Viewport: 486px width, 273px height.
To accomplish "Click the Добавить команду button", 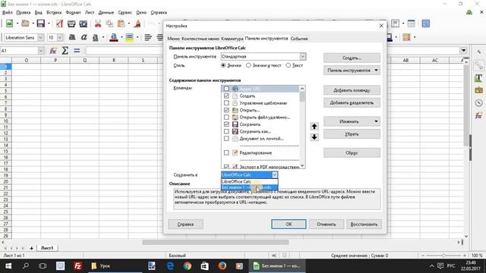I will click(352, 90).
